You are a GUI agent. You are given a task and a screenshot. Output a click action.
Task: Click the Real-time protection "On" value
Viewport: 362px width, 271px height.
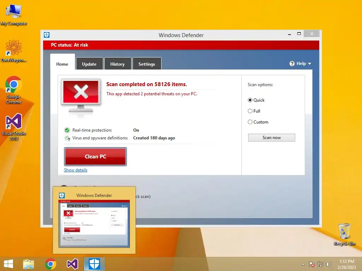[136, 130]
